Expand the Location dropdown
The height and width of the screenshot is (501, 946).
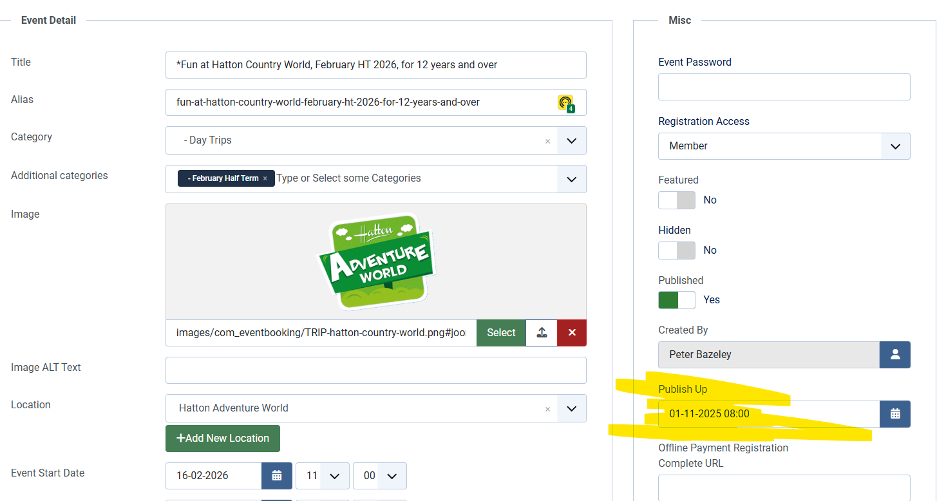[572, 408]
